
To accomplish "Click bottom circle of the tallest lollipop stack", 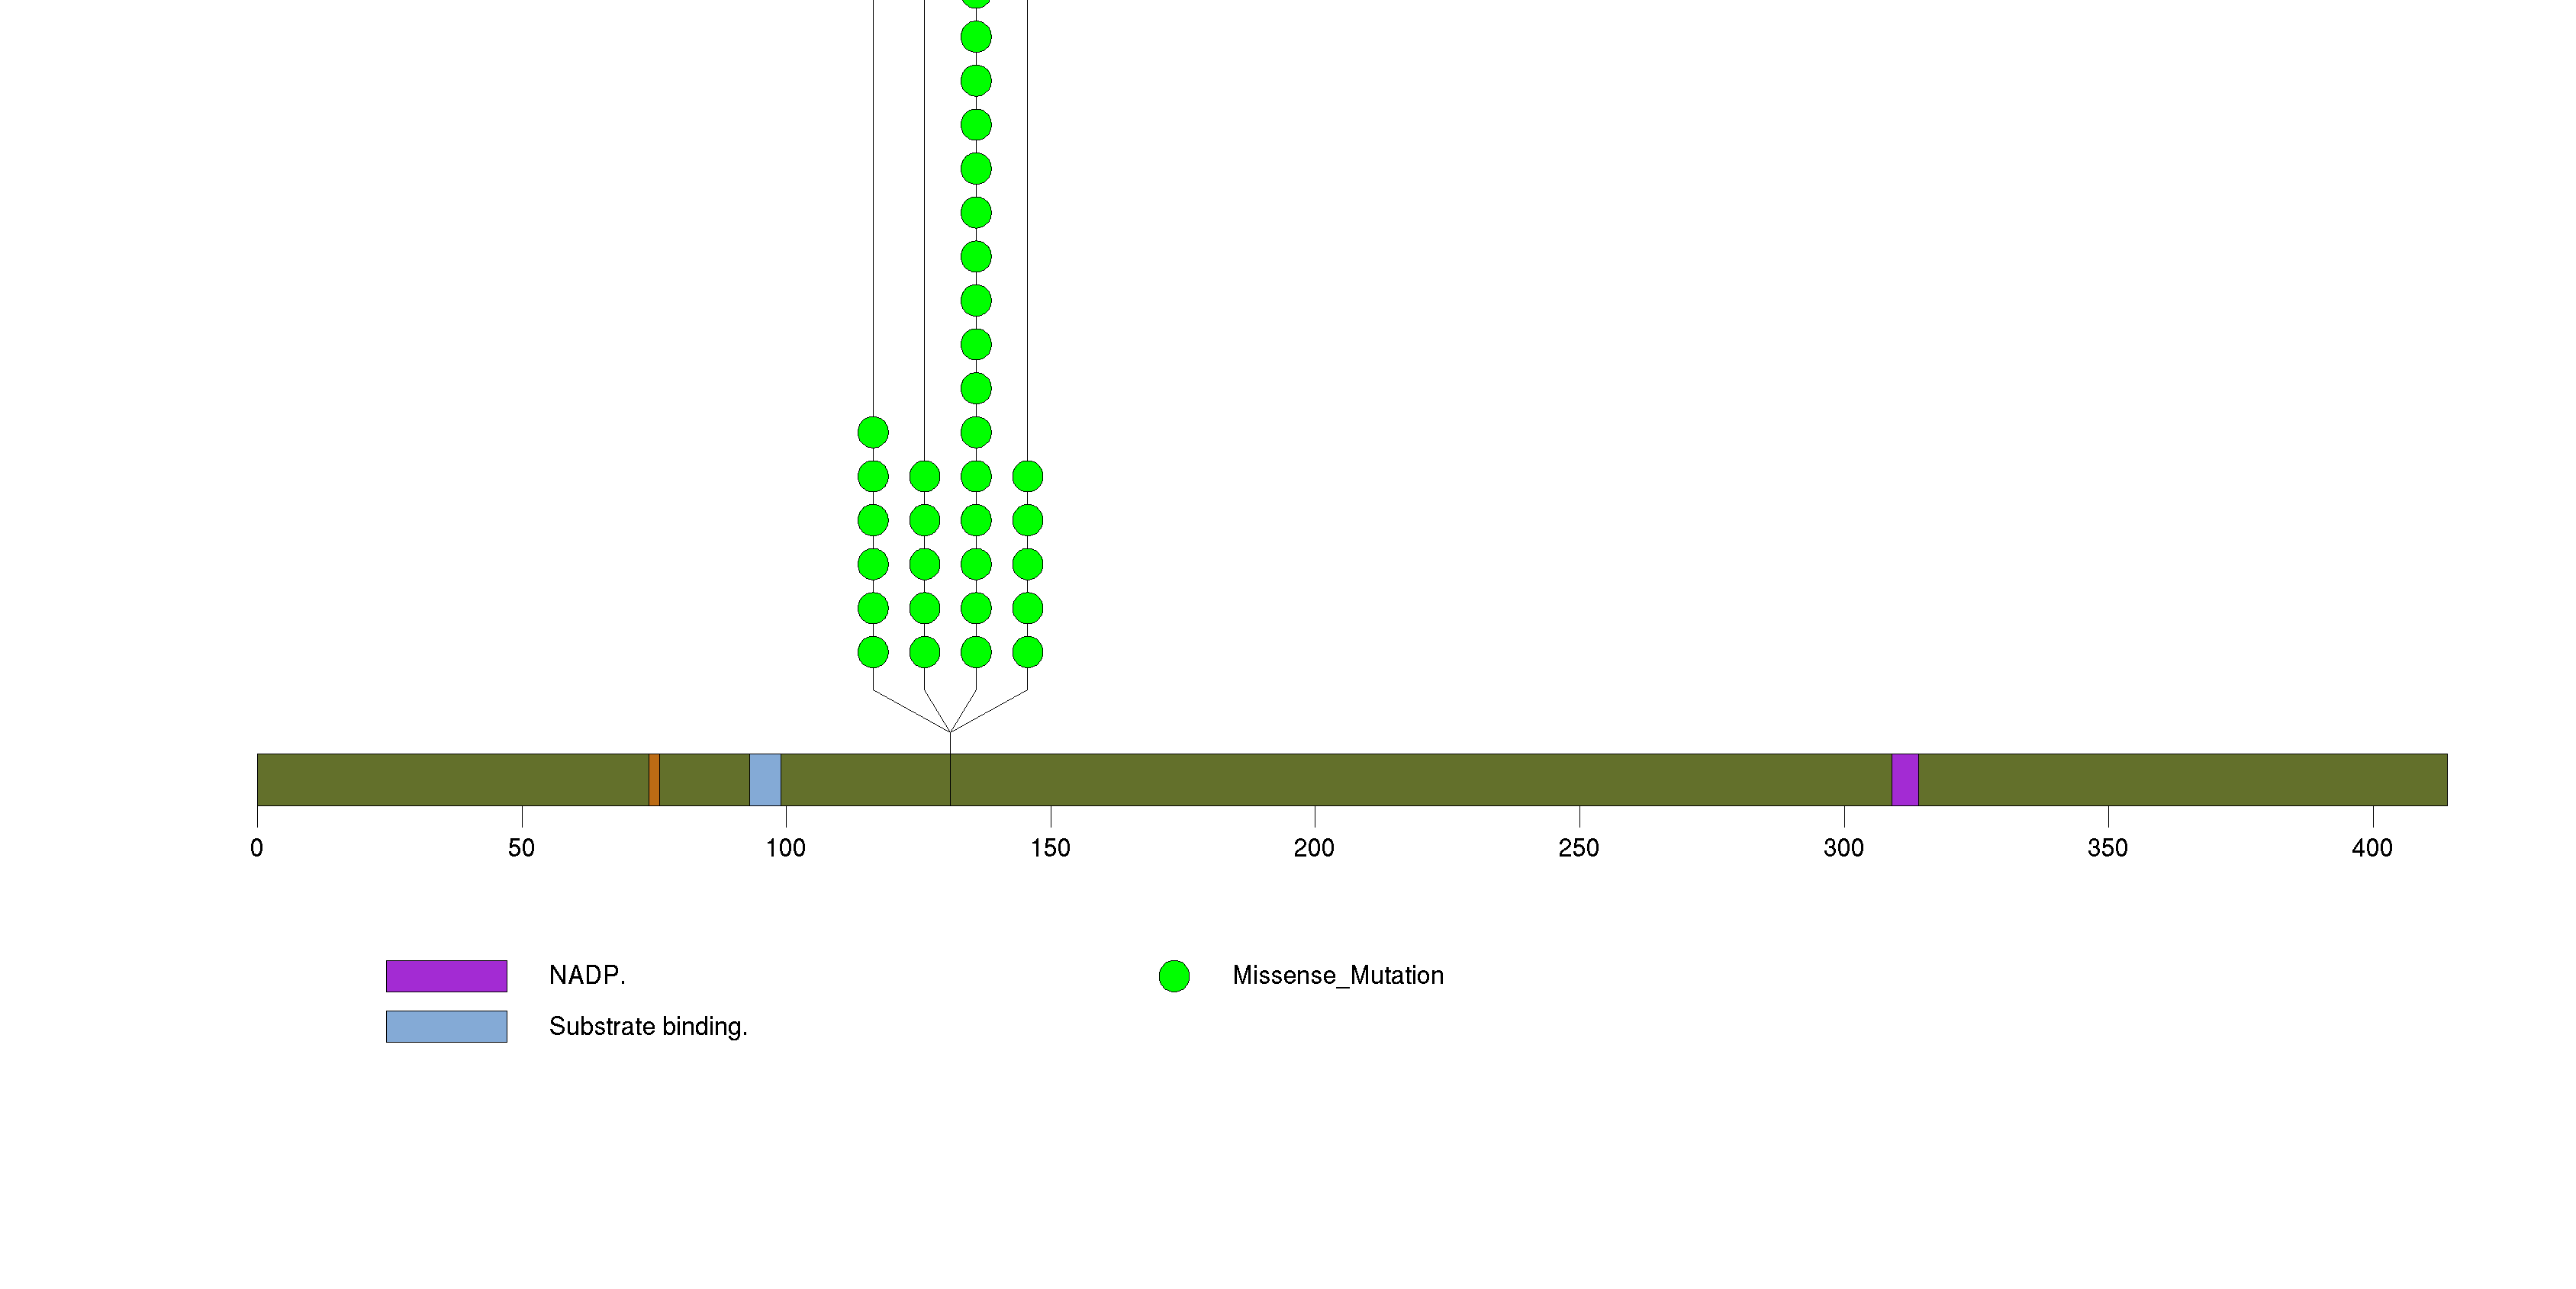I will [976, 652].
